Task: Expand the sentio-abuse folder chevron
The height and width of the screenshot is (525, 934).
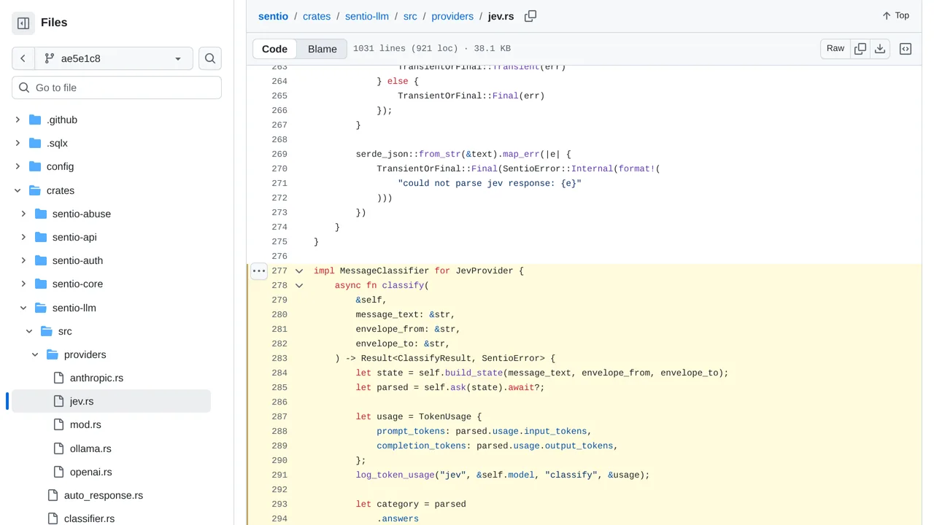Action: (23, 214)
